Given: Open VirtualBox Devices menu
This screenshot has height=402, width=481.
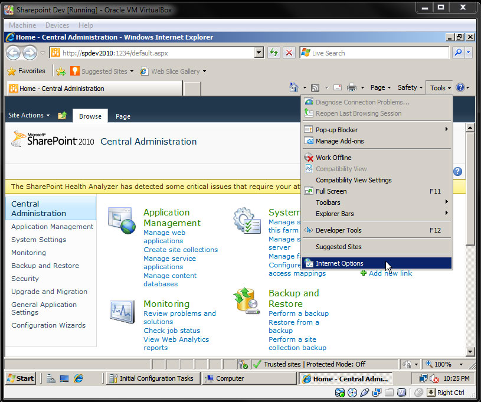Looking at the screenshot, I should point(57,25).
